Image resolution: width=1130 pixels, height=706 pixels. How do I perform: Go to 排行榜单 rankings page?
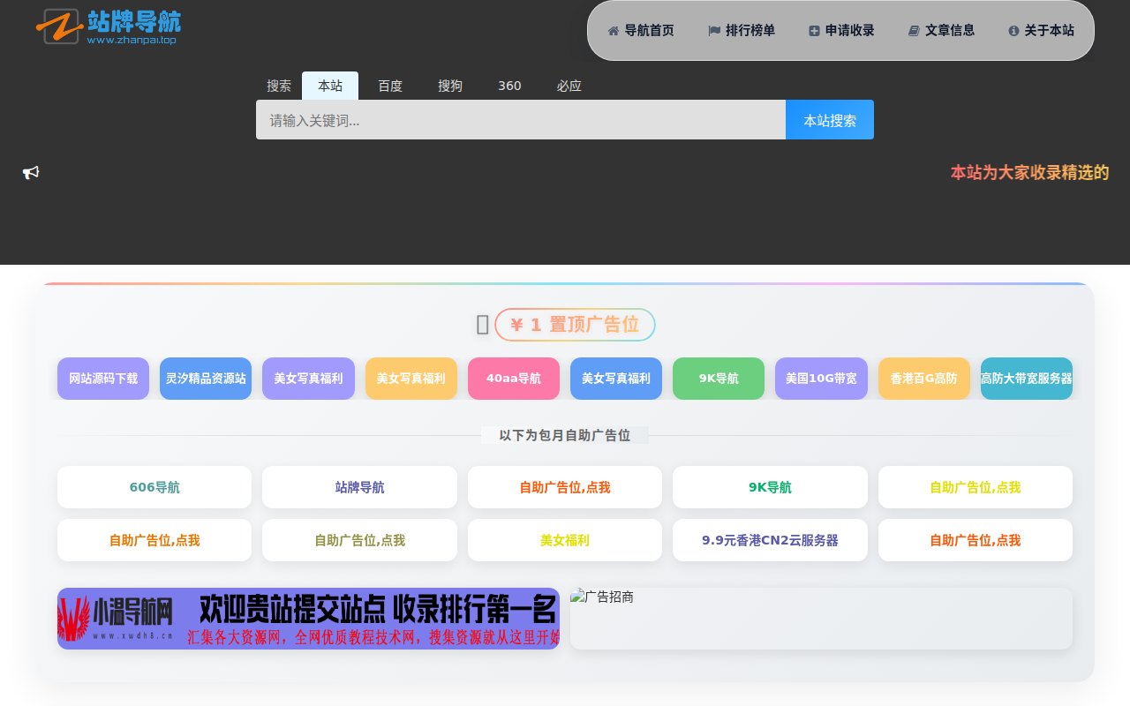pos(742,30)
